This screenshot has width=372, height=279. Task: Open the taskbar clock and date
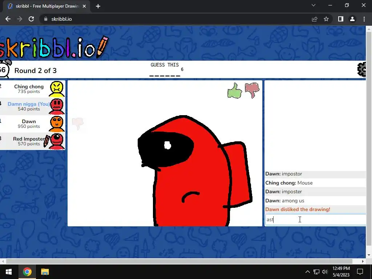pyautogui.click(x=341, y=272)
